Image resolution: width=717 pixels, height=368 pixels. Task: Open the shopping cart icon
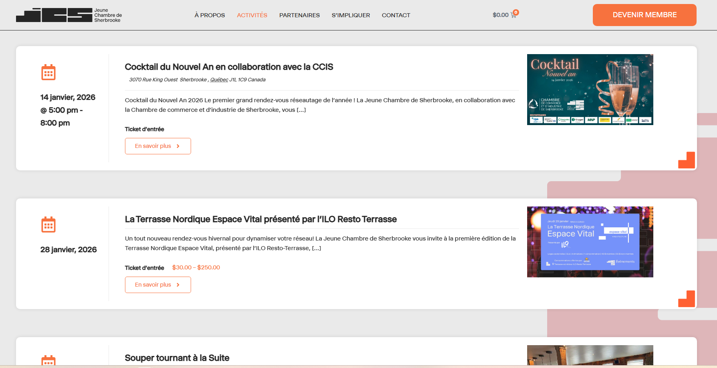(513, 15)
